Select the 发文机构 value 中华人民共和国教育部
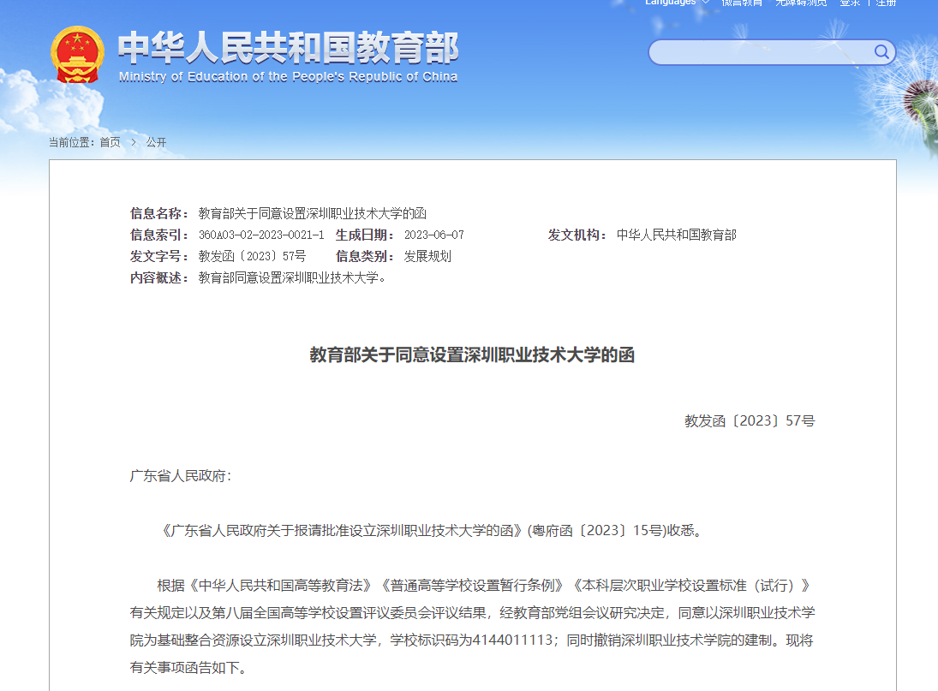Image resolution: width=938 pixels, height=691 pixels. (677, 235)
